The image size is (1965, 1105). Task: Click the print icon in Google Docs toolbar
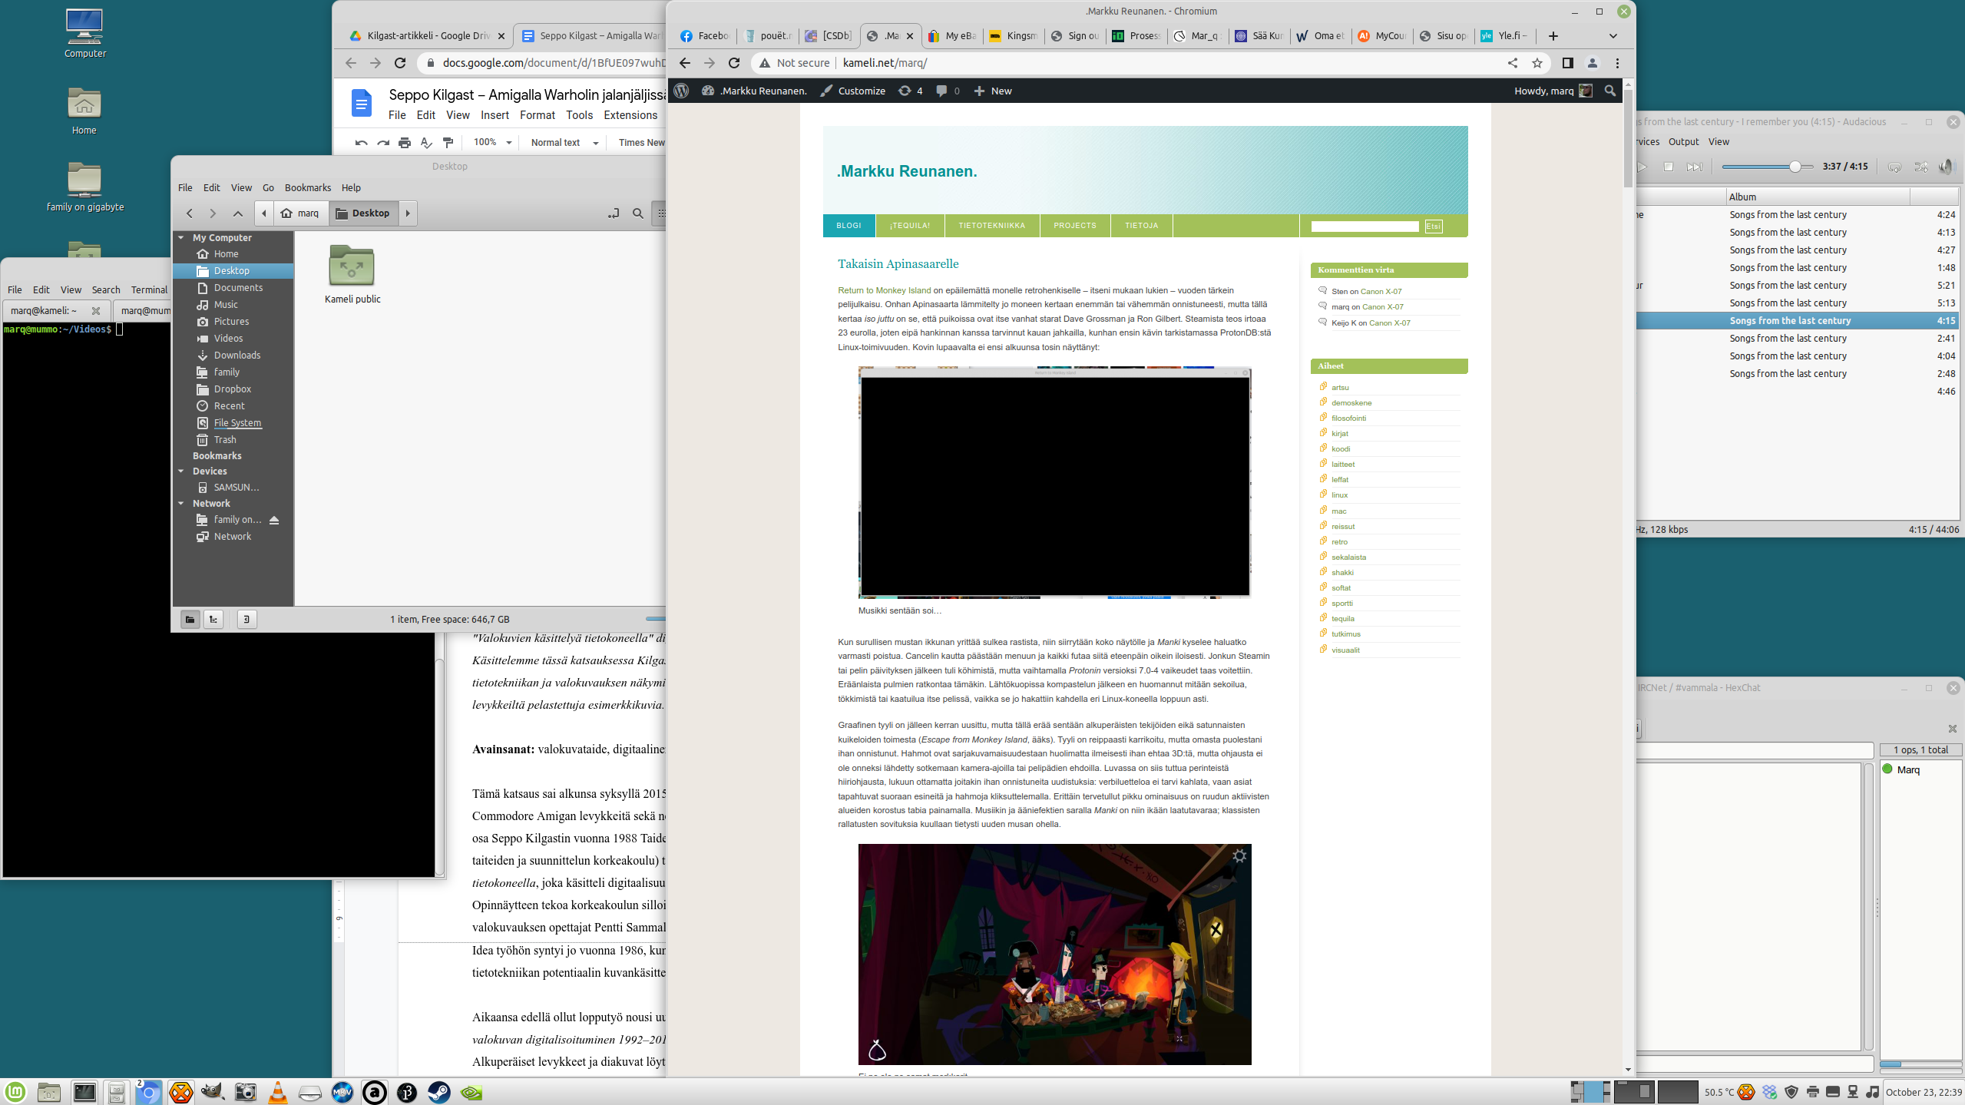tap(405, 142)
